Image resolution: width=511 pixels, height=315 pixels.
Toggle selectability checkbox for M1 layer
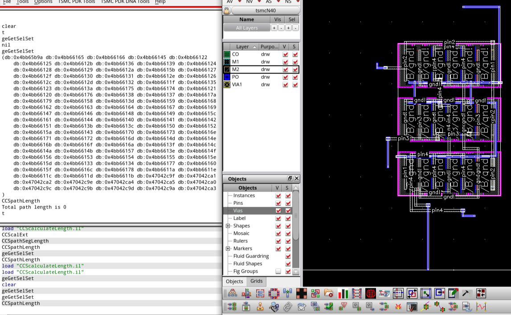coord(295,62)
